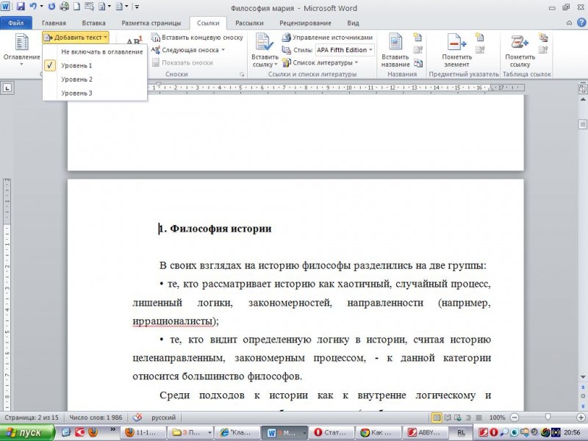This screenshot has height=441, width=588.
Task: Expand hidden quick launch icons chevron
Action: point(113,430)
